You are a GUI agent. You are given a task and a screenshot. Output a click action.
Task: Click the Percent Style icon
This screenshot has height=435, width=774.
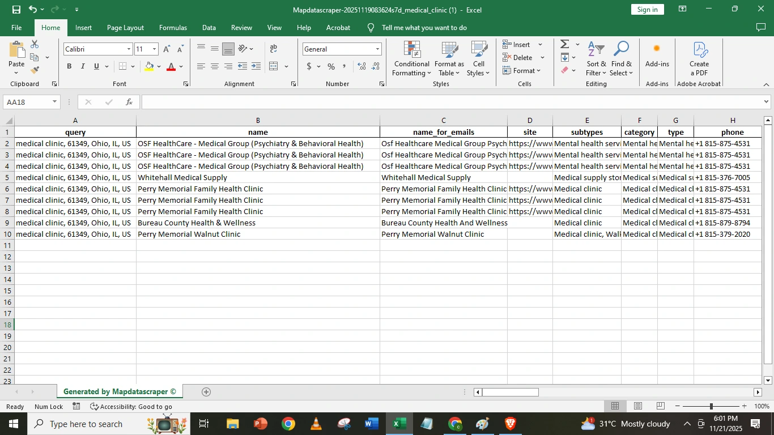[x=331, y=66]
